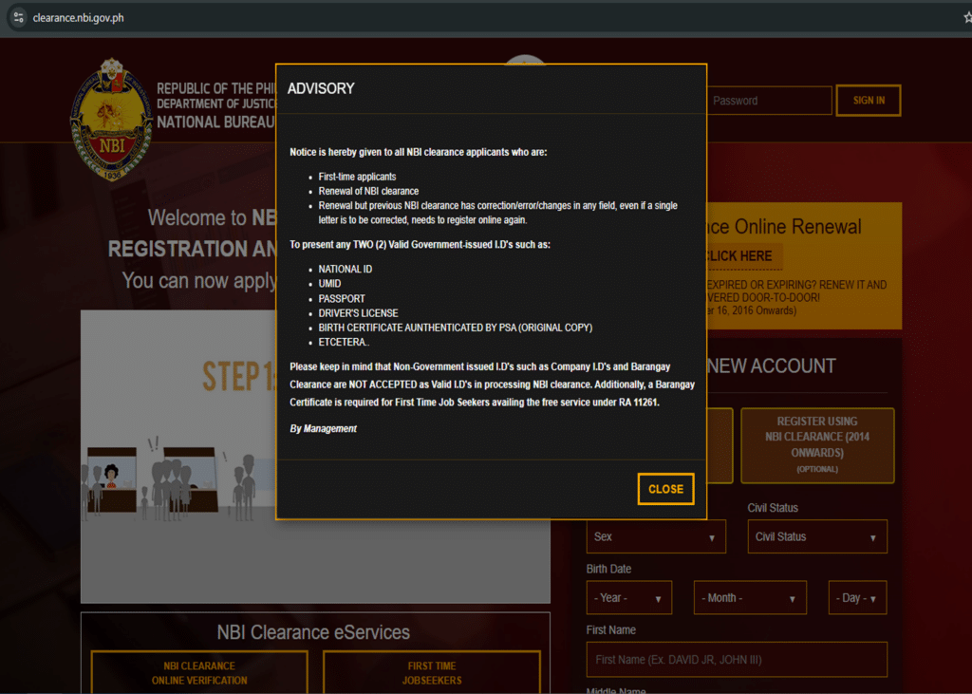The width and height of the screenshot is (972, 694).
Task: Click 'Renewal of NBI clearance' bullet text
Action: pos(368,191)
